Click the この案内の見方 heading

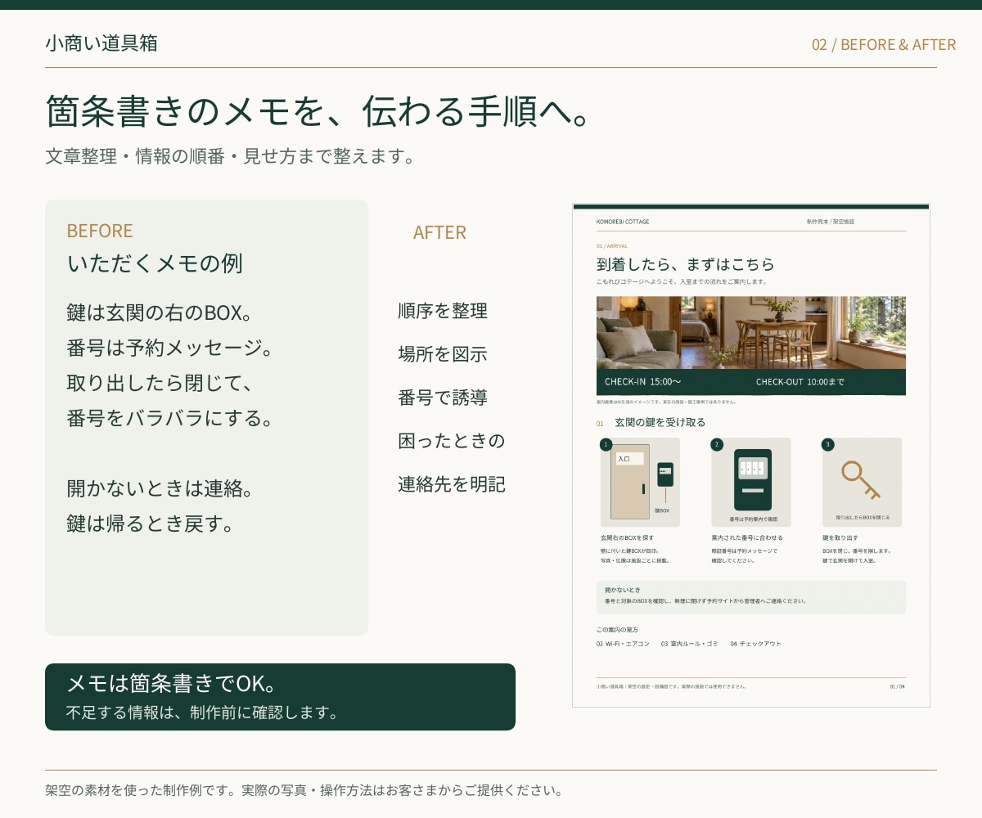[x=617, y=630]
